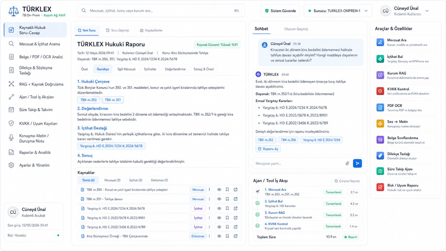
Task: Open Mevzuat & İçtihat Arama in sidebar
Action: 35,44
